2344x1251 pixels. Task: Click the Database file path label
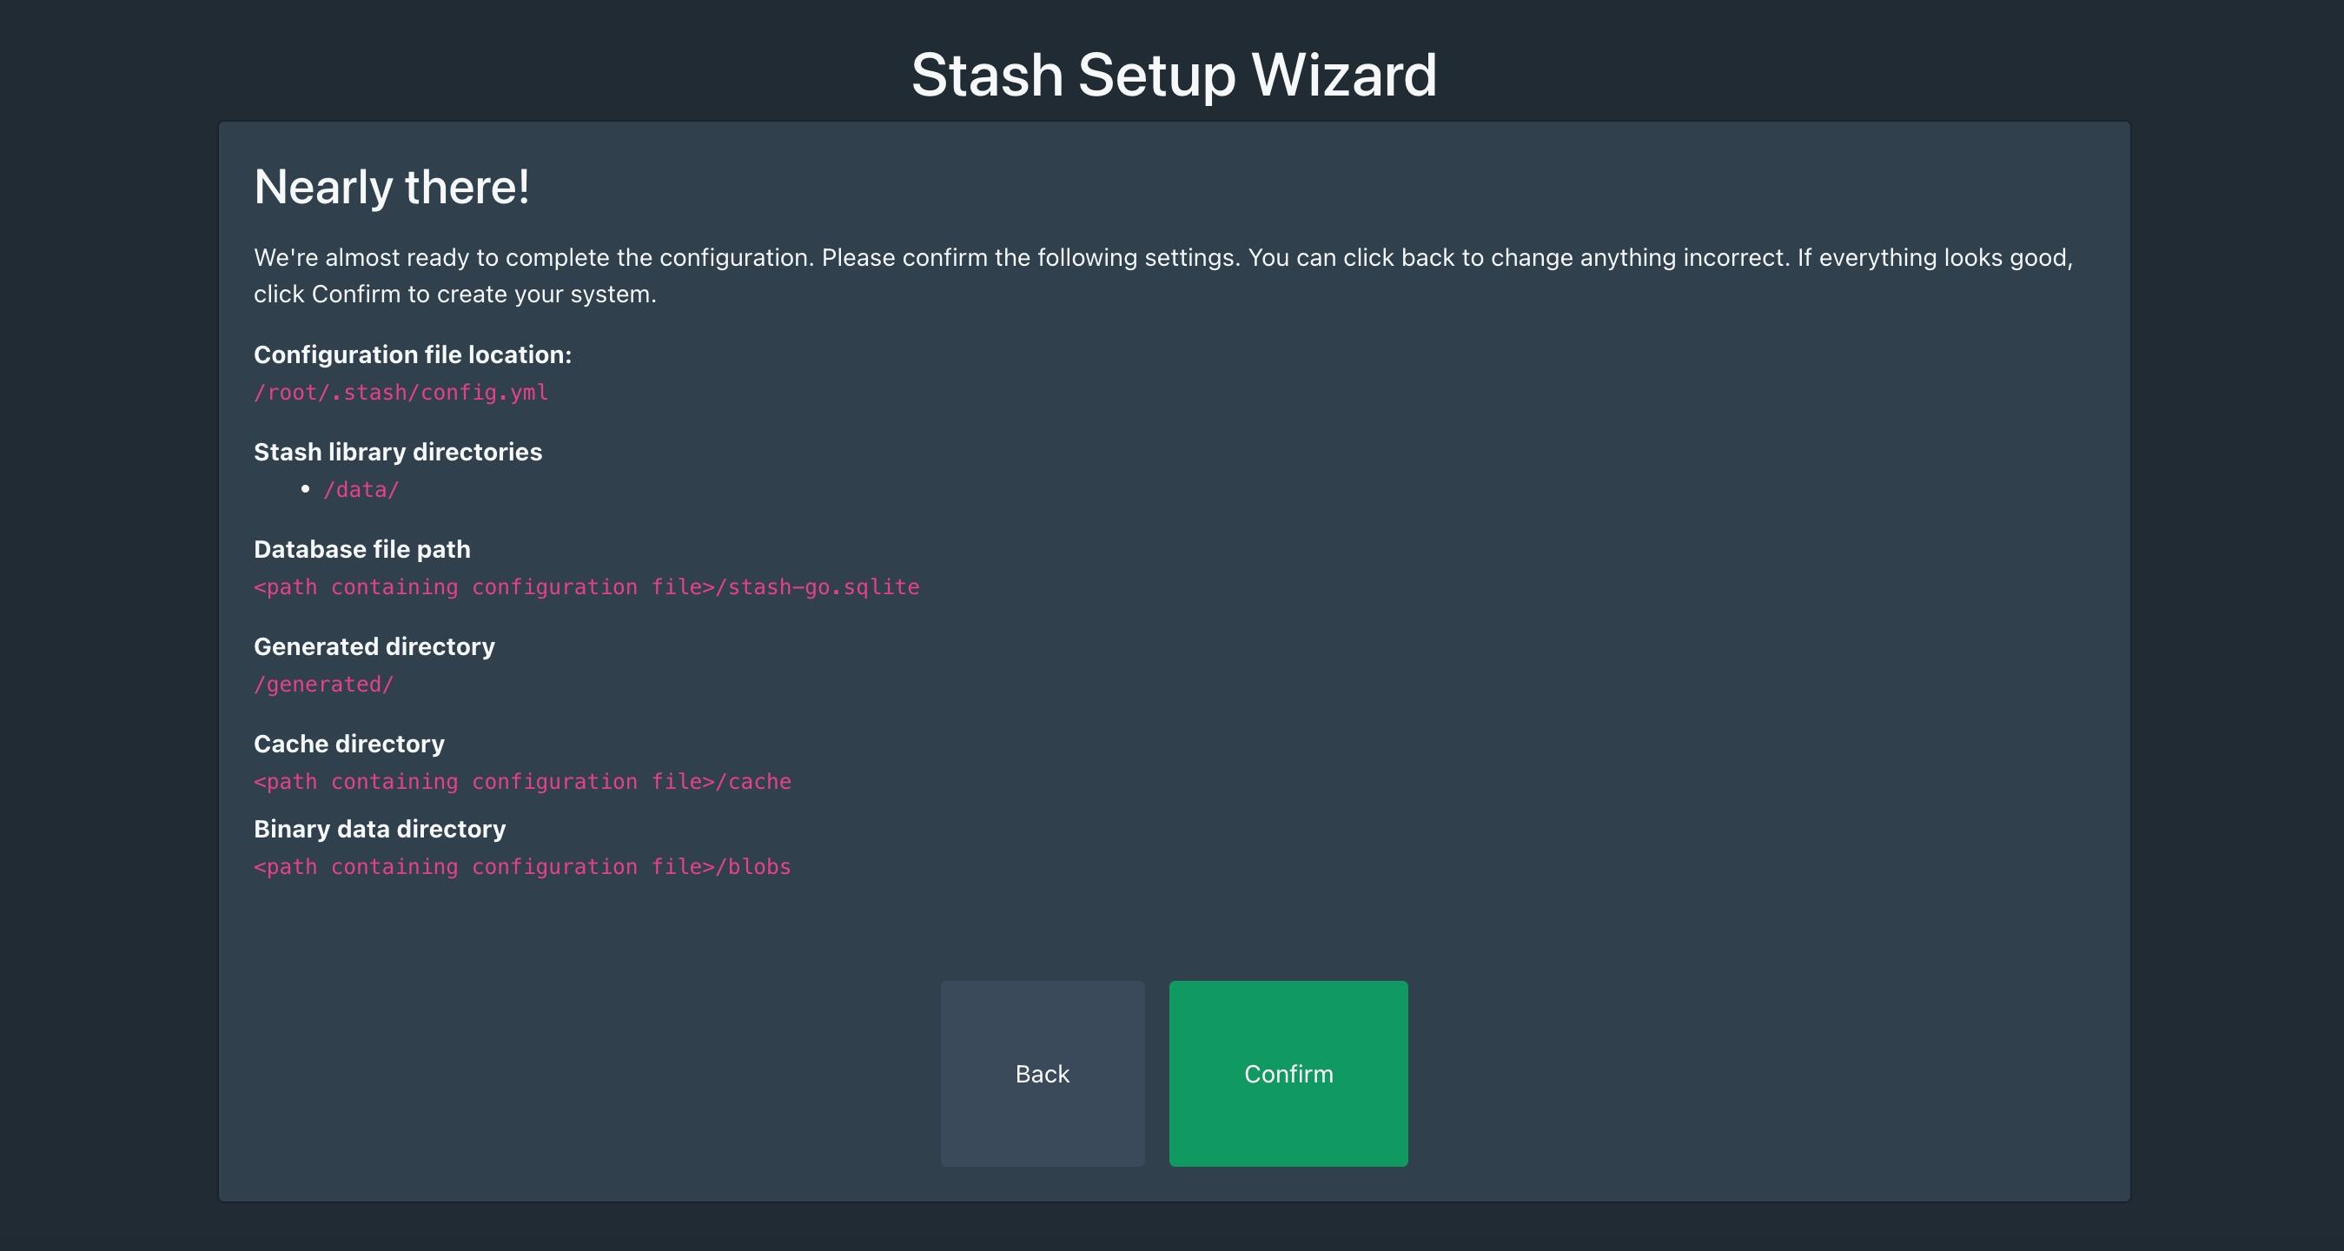[x=361, y=550]
